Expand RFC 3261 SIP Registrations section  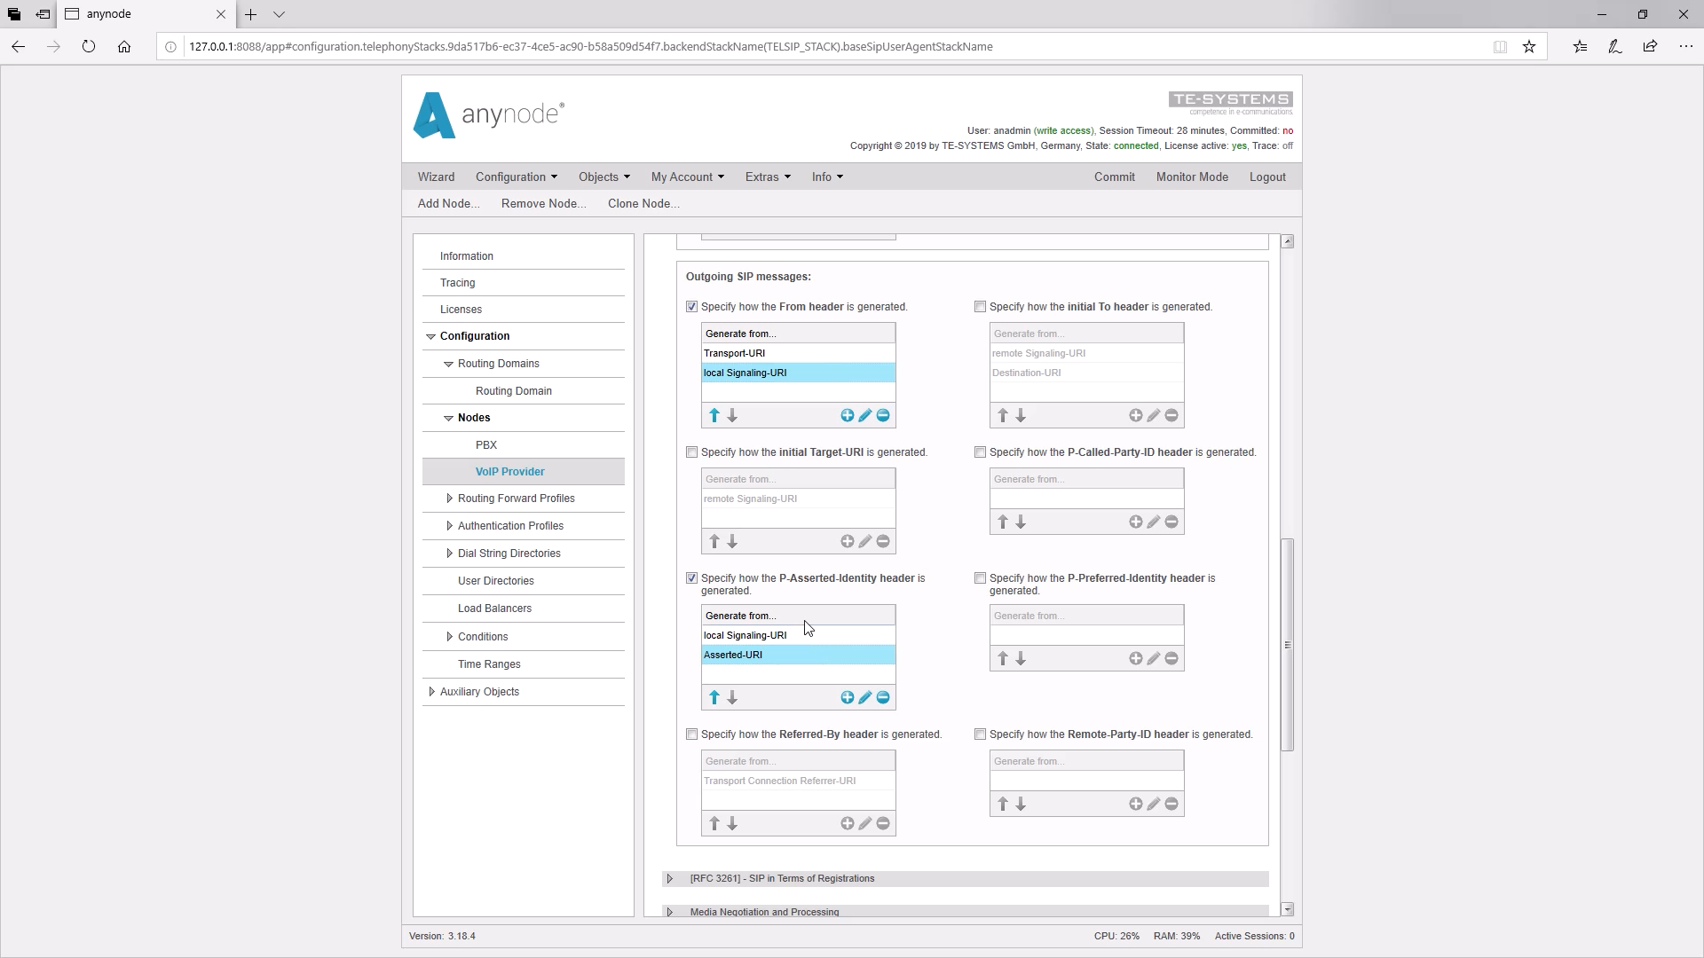670,879
